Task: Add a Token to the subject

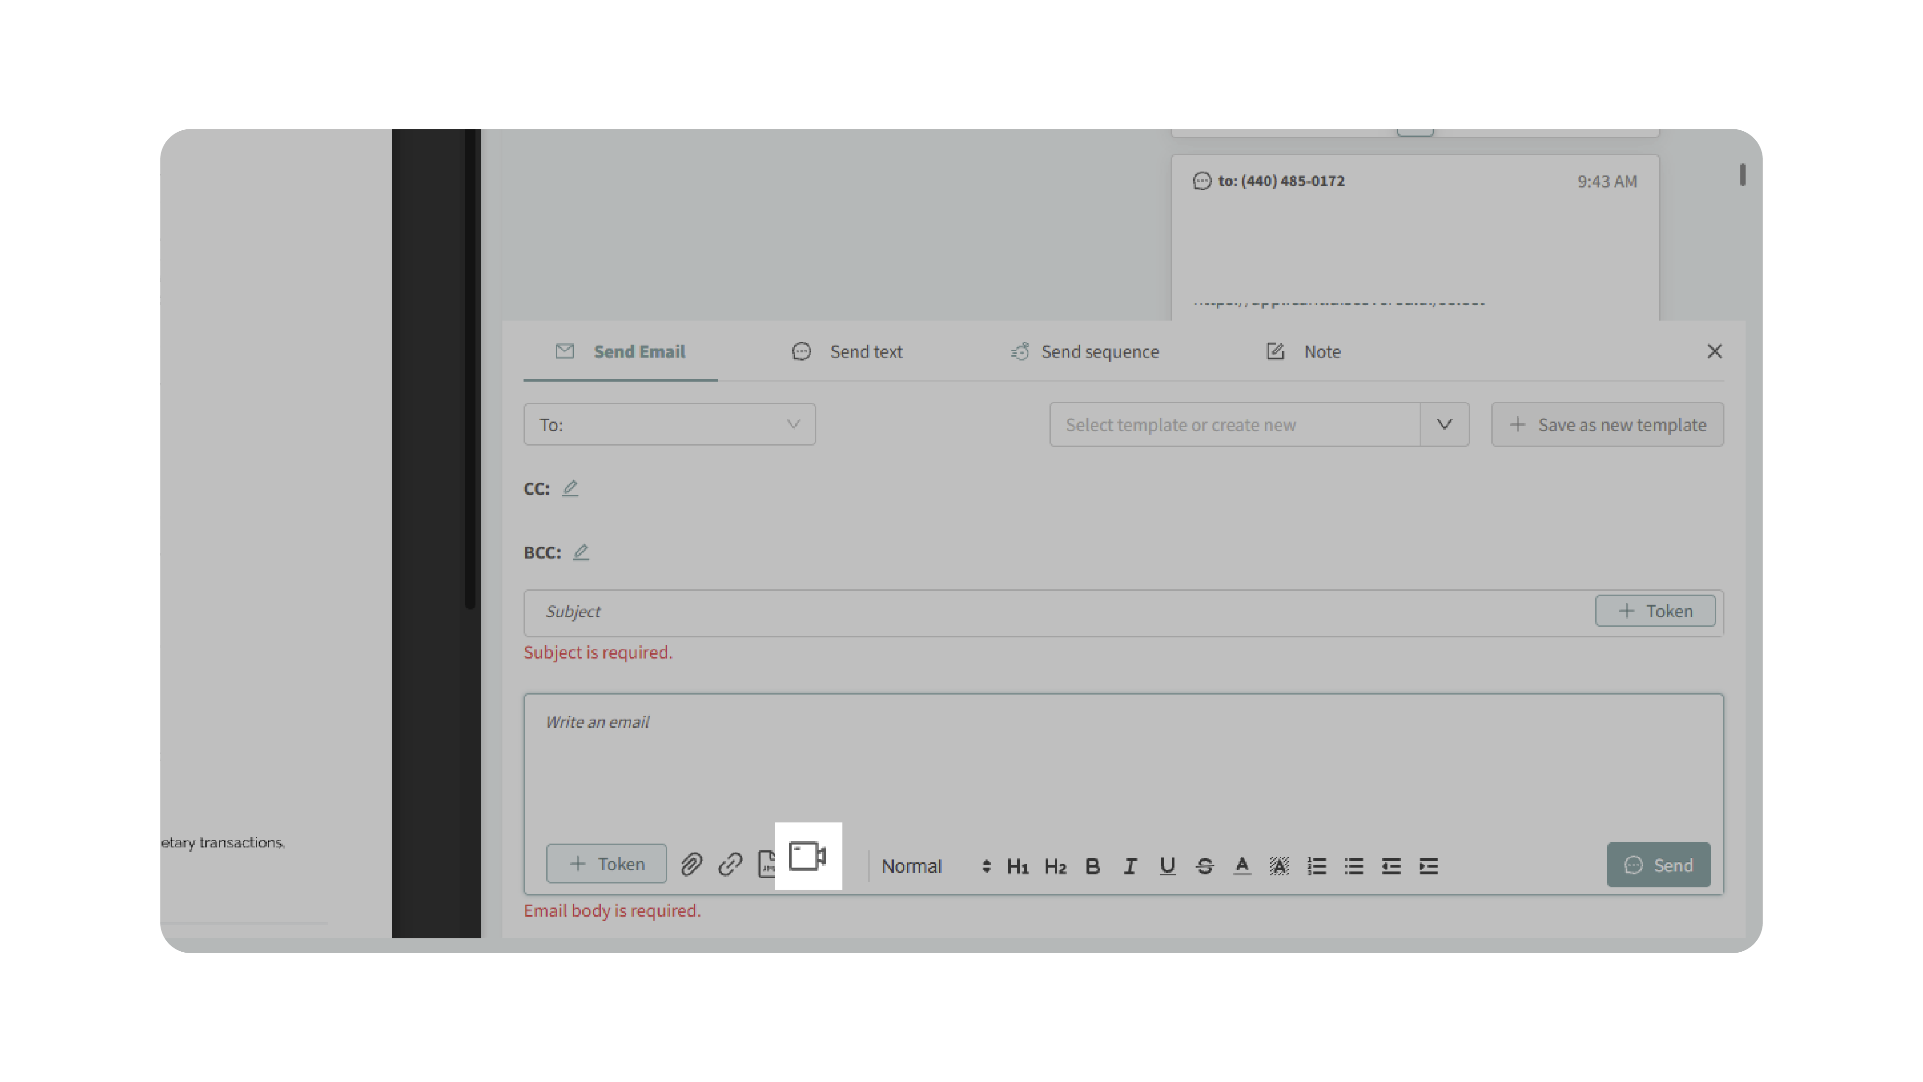Action: click(x=1655, y=611)
